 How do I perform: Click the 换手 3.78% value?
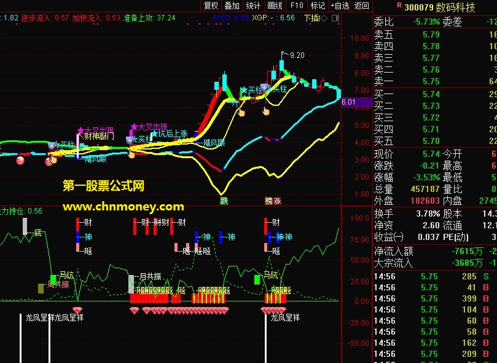(428, 213)
